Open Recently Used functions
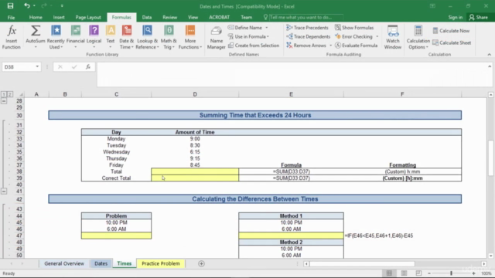 click(56, 37)
